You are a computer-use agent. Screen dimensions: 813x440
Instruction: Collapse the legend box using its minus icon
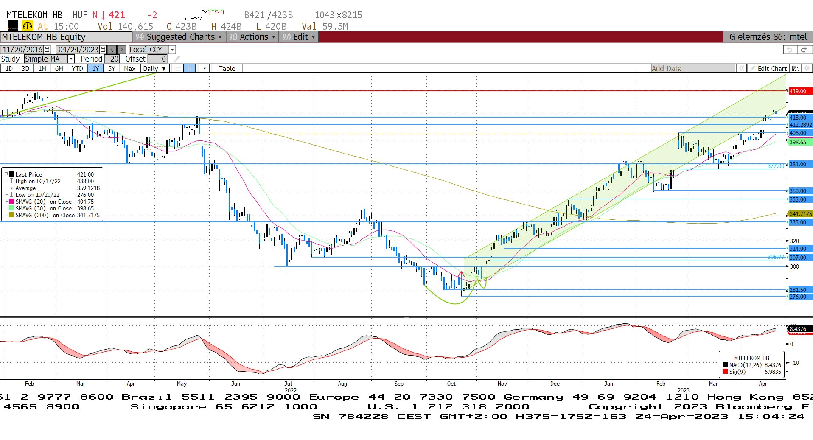click(x=6, y=174)
